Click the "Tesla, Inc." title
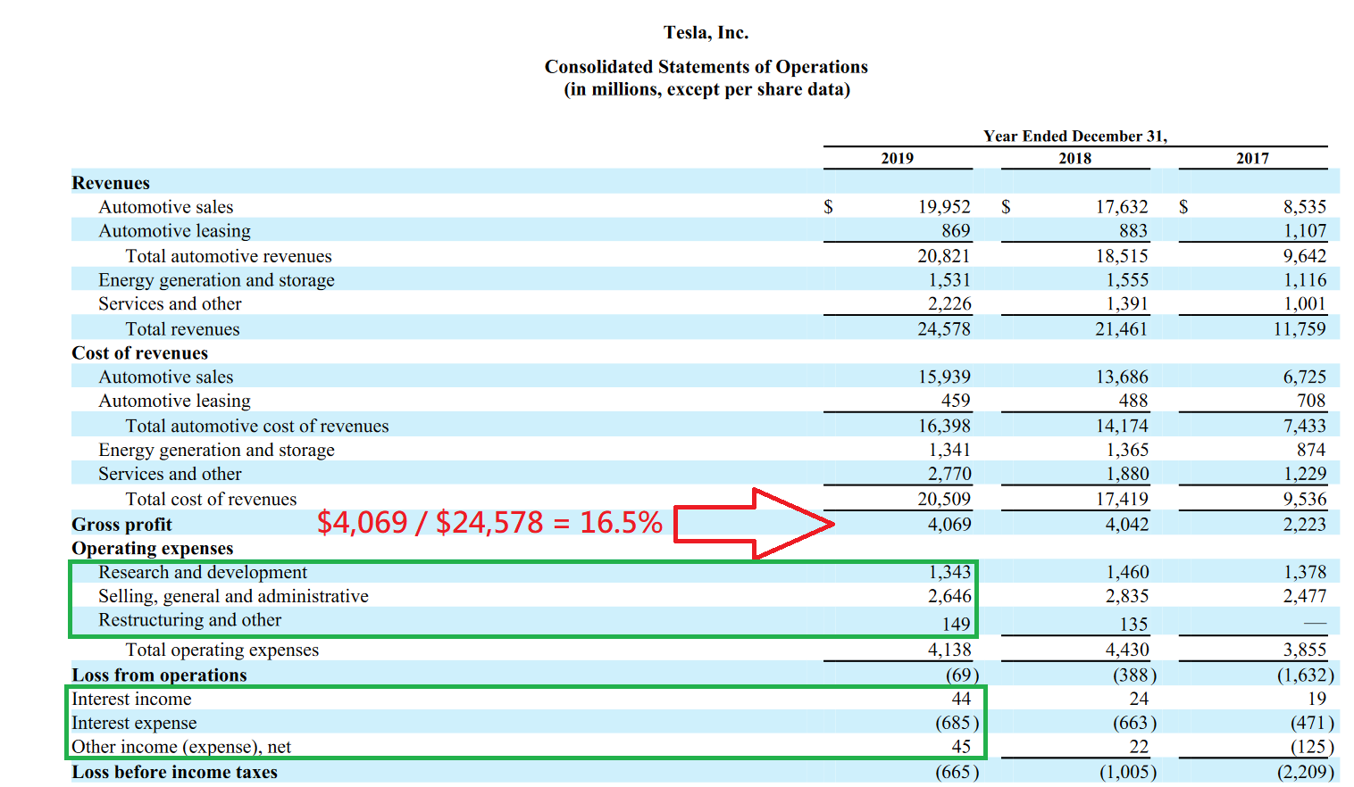The height and width of the screenshot is (787, 1354). click(706, 33)
